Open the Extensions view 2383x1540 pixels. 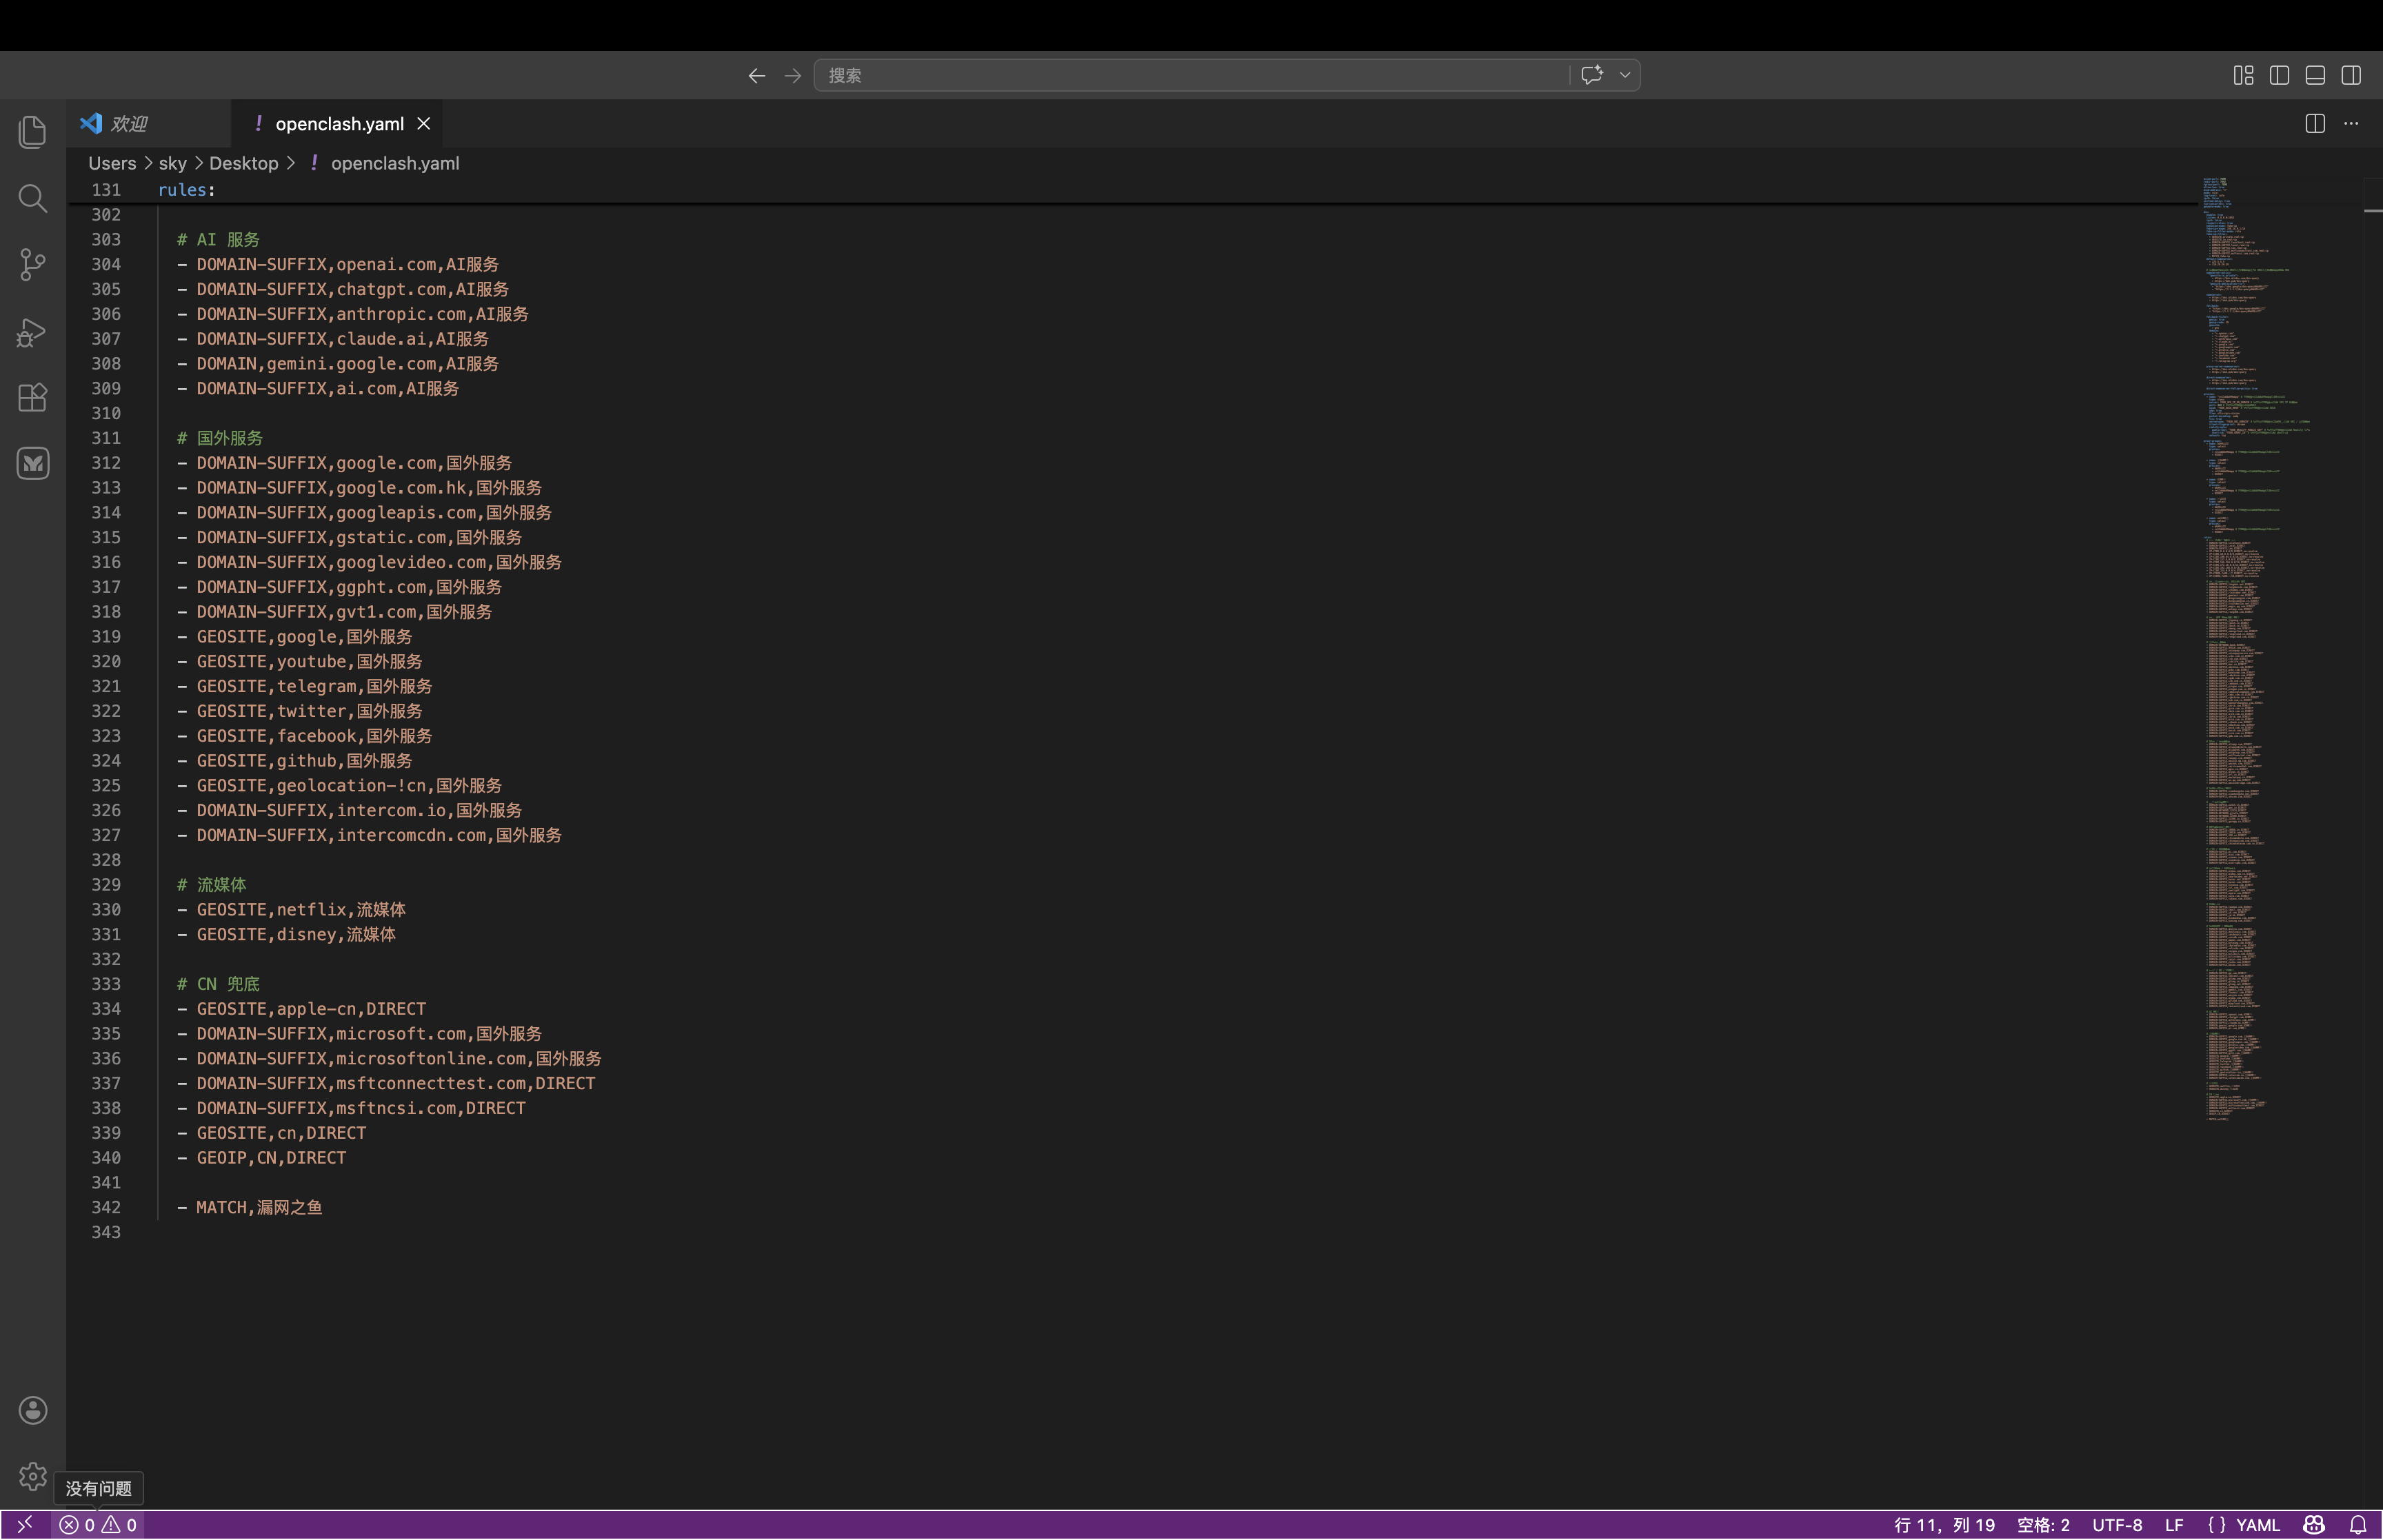[32, 398]
